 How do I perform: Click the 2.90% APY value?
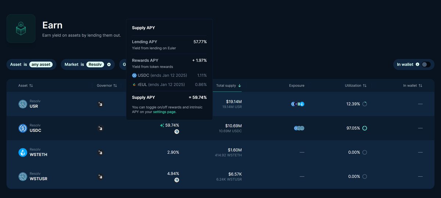click(x=173, y=152)
